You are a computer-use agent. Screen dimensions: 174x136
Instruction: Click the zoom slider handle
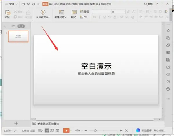tap(95, 131)
